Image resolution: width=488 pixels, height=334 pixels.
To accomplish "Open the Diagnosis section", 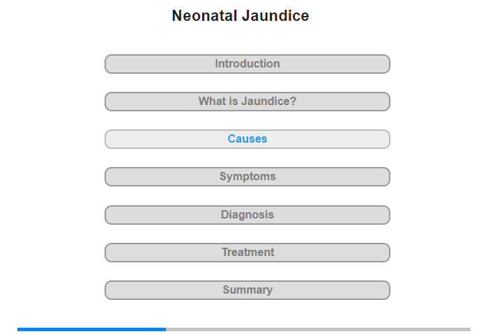I will click(247, 215).
